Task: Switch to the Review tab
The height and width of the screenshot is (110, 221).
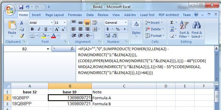Action: (103, 15)
